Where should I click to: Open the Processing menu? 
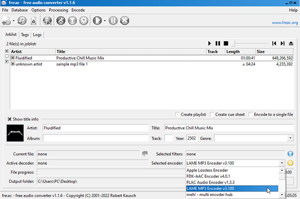pos(58,10)
